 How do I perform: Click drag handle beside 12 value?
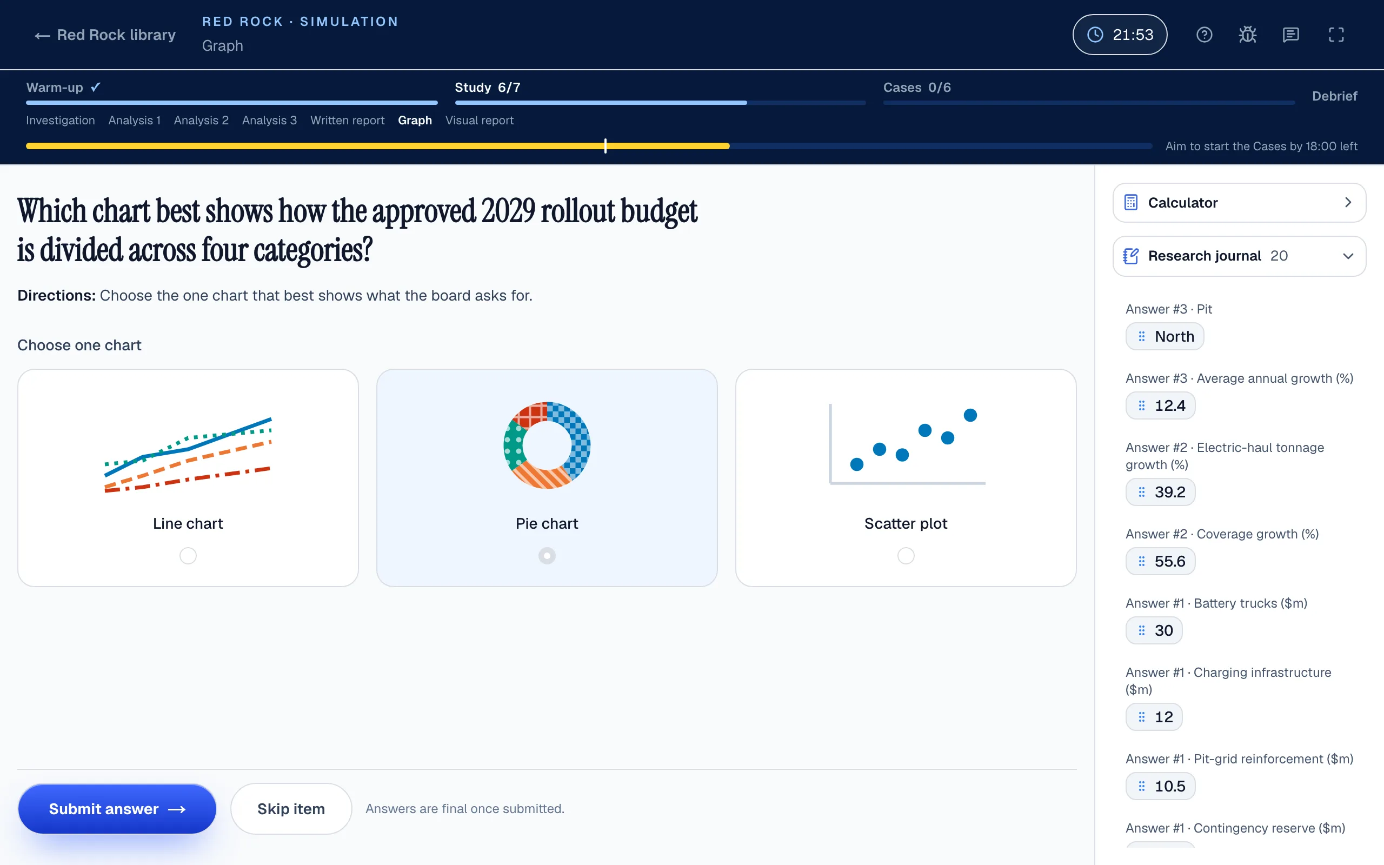click(1141, 717)
